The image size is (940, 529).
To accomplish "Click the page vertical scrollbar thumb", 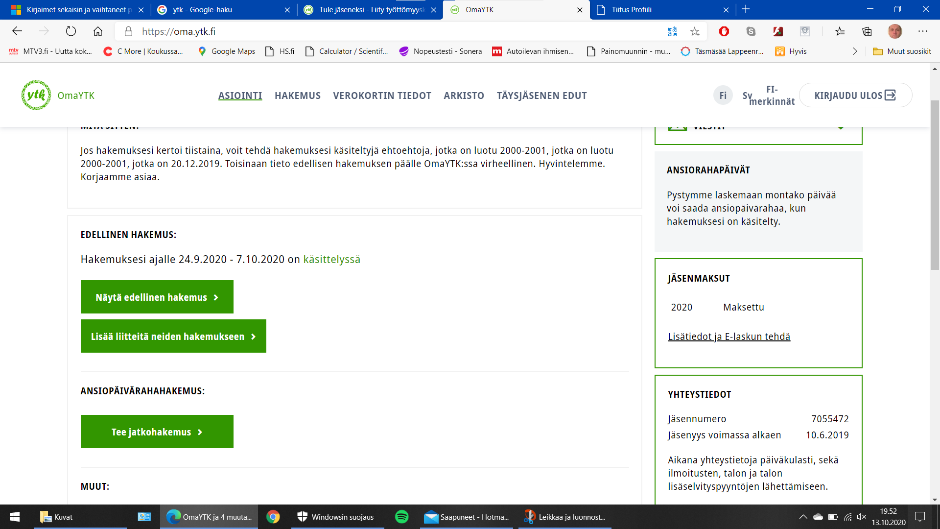I will tap(935, 186).
